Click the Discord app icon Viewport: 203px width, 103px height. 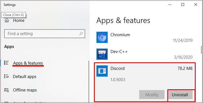pos(102,71)
